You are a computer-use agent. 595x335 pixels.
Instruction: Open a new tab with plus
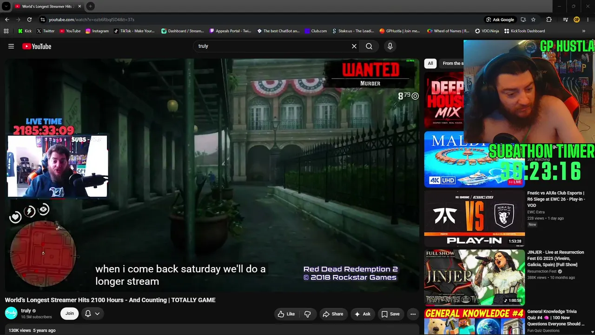(x=90, y=6)
